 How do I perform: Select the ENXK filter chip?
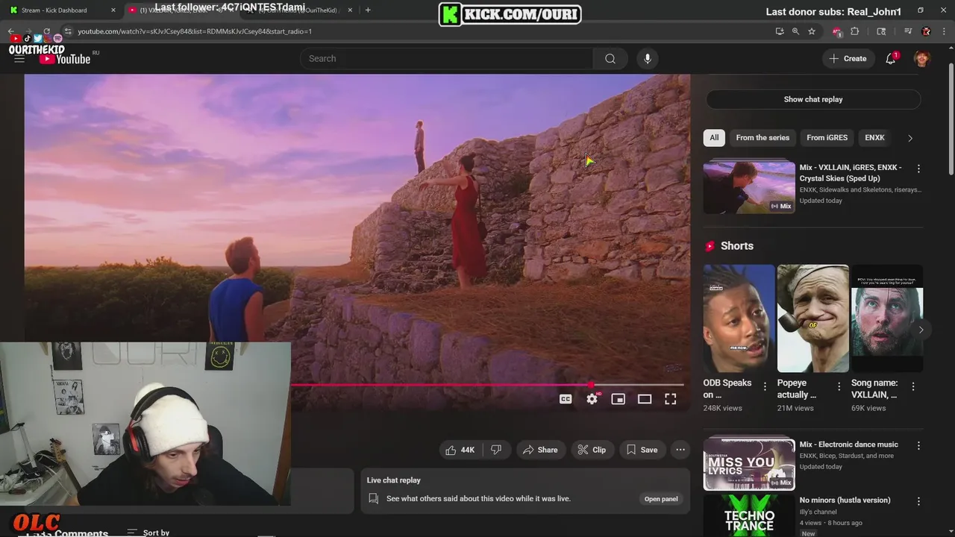point(874,138)
